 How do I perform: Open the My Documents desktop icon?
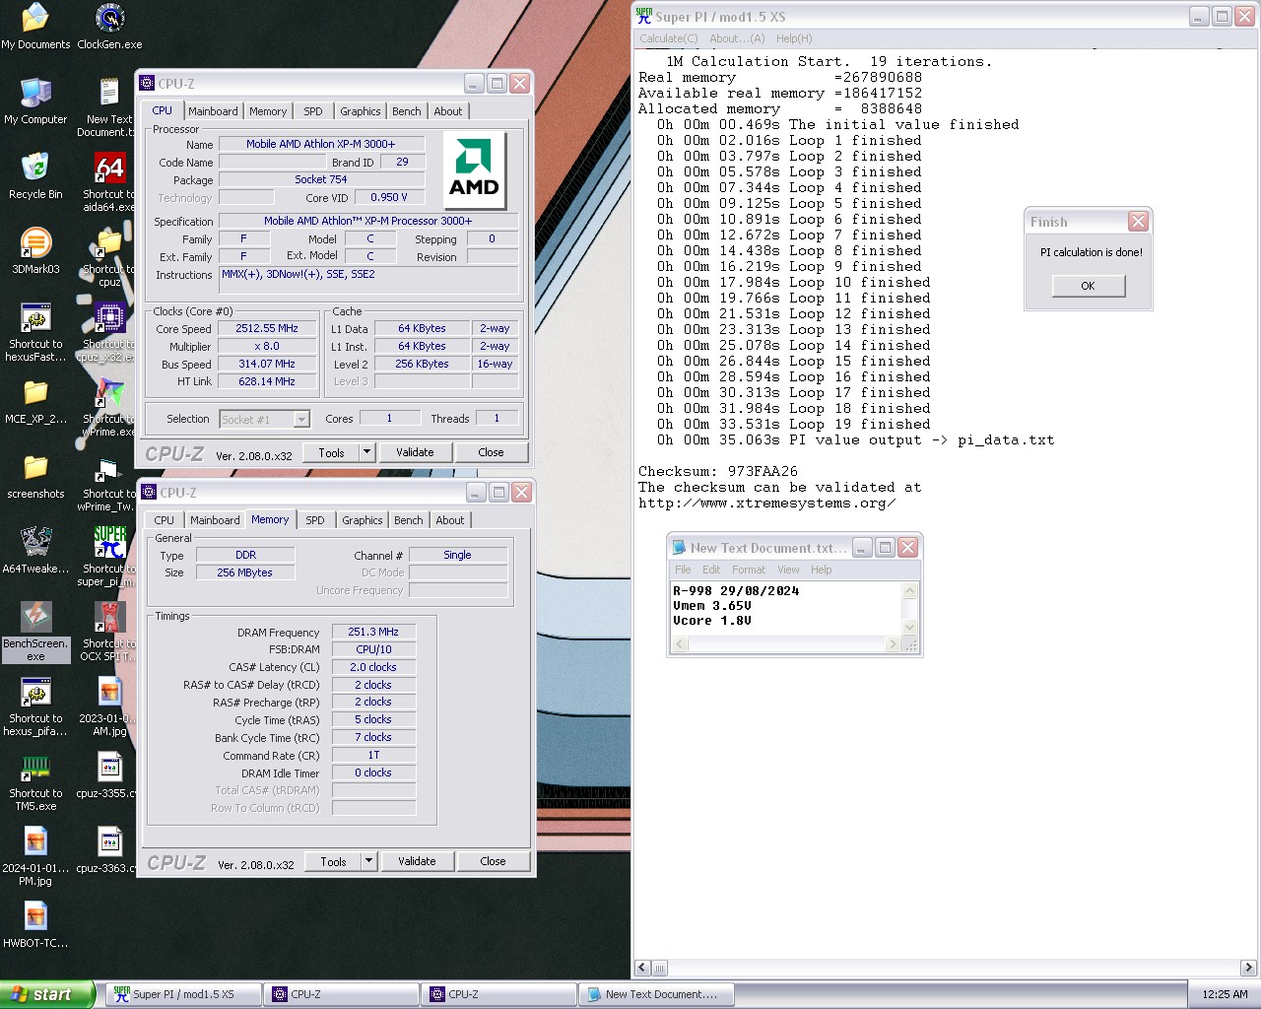pyautogui.click(x=35, y=26)
